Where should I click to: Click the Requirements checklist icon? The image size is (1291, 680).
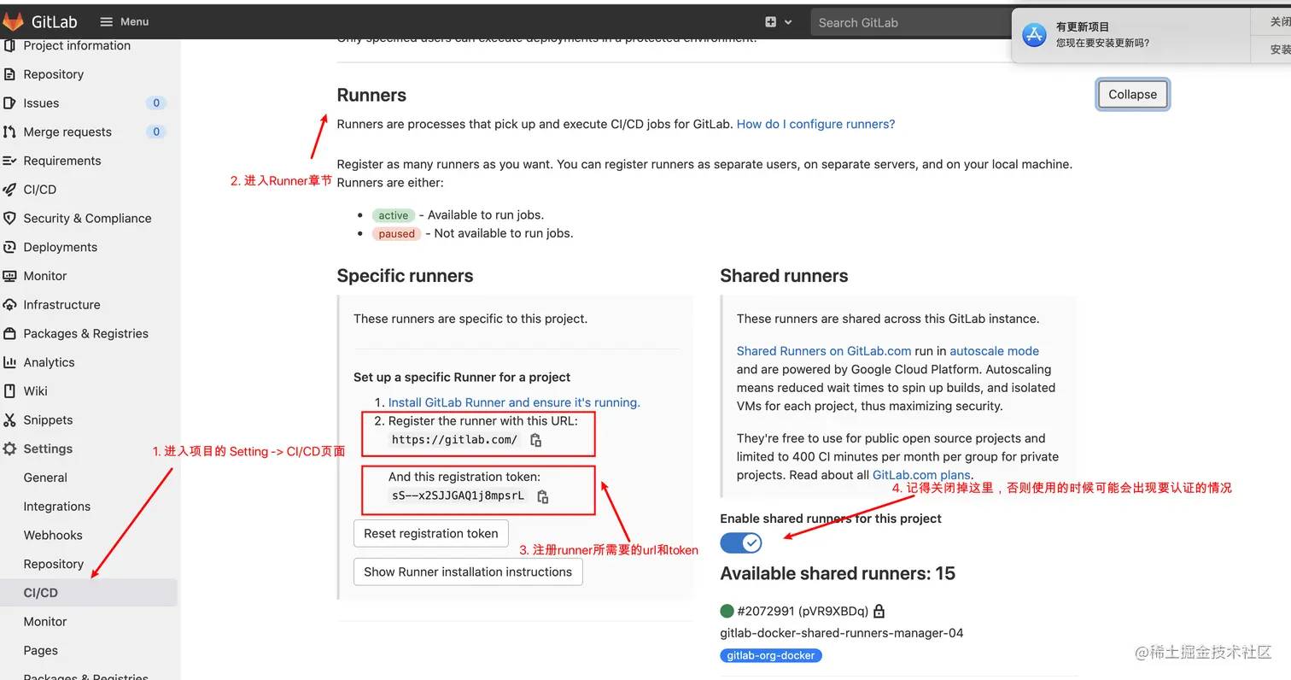(9, 161)
